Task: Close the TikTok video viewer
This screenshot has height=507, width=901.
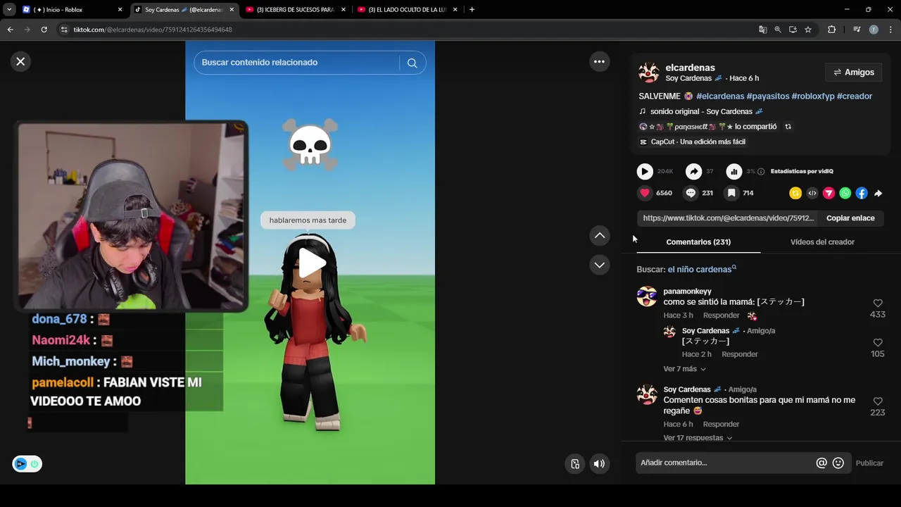Action: 20,61
